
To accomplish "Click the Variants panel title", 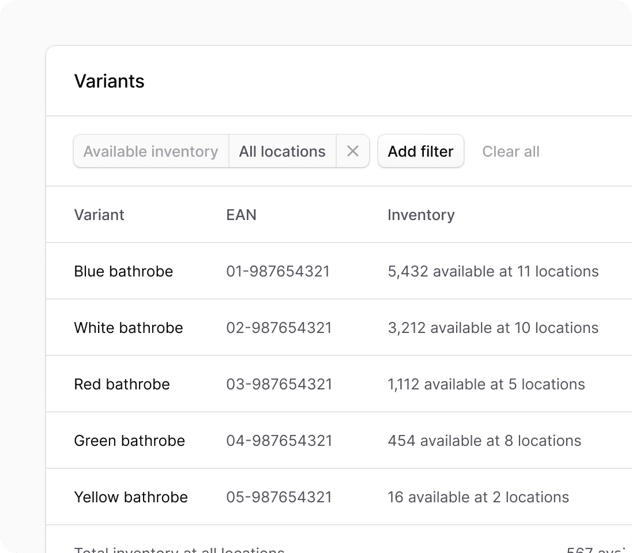I will 109,81.
